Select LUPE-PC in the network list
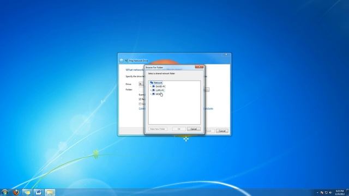Viewport: 349px width, 196px height. tap(160, 90)
